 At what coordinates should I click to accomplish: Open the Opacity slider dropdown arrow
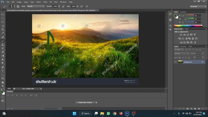click(59, 6)
